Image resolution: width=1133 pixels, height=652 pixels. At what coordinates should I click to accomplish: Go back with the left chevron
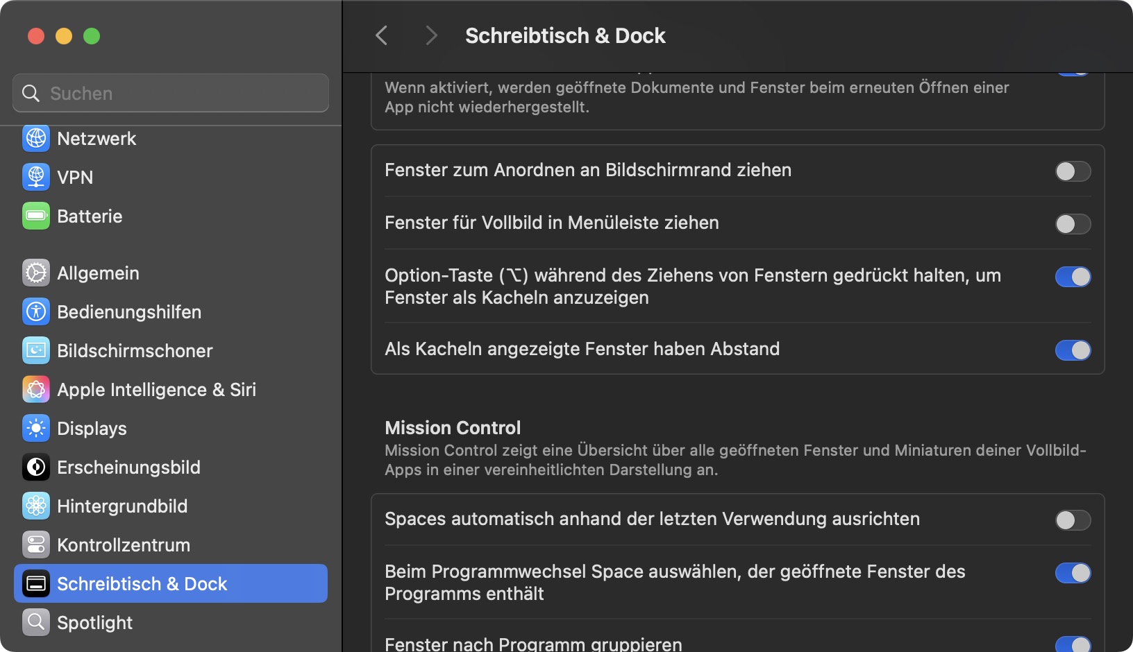(382, 35)
